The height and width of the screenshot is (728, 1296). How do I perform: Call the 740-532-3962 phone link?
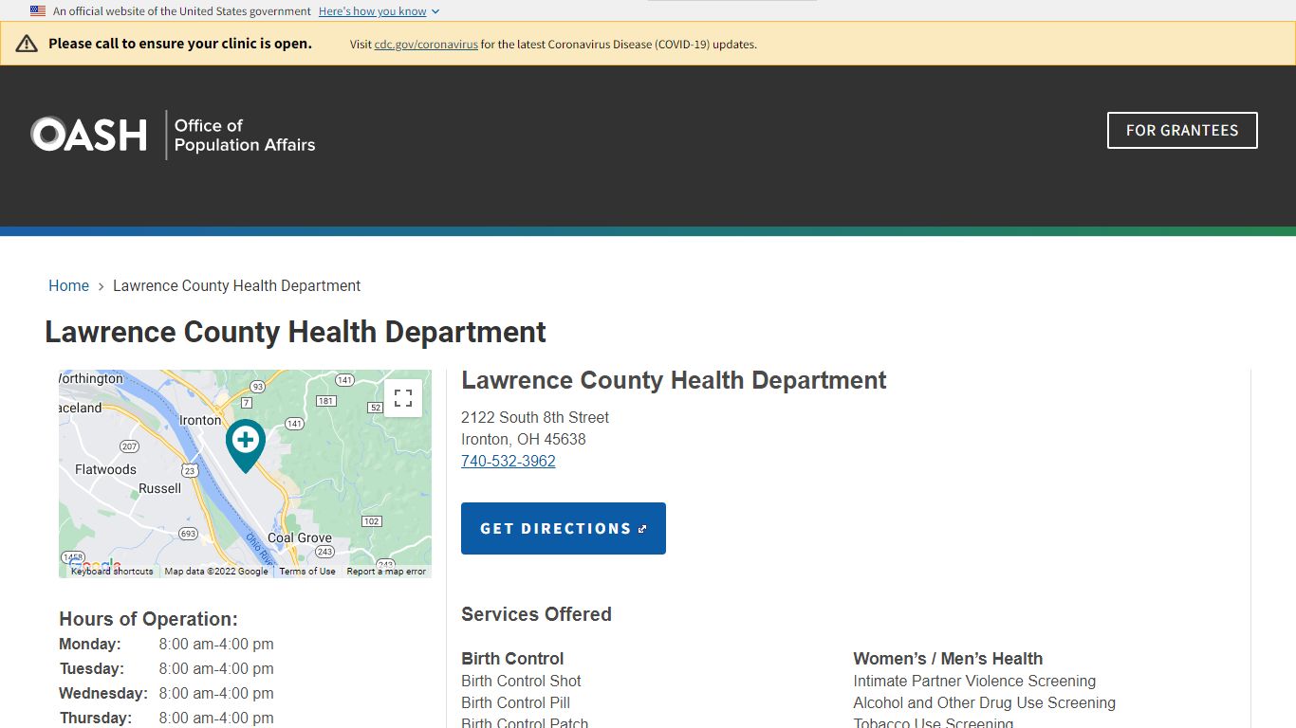(508, 461)
